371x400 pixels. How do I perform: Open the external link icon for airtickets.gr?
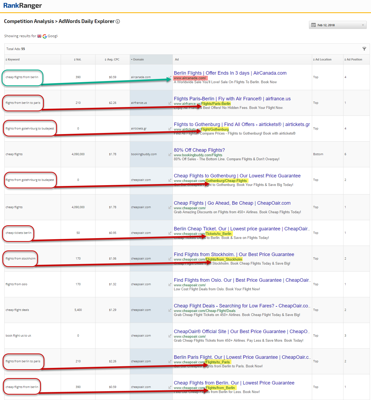pos(170,129)
